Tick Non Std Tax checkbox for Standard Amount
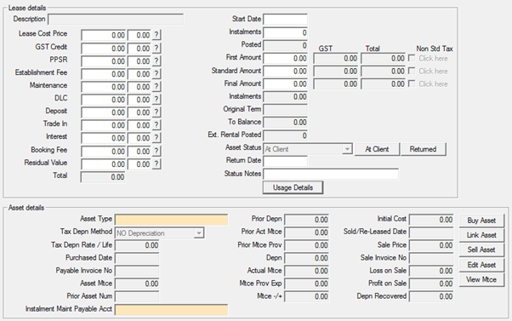The image size is (512, 321). (412, 71)
